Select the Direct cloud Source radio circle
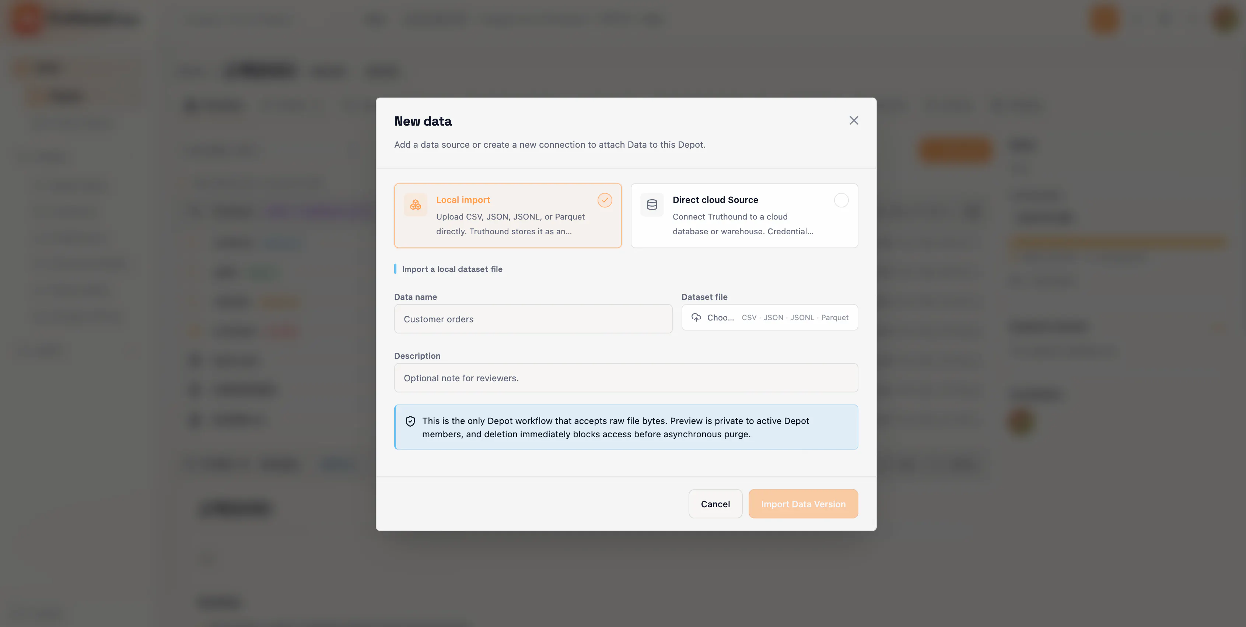This screenshot has height=627, width=1246. (x=841, y=200)
